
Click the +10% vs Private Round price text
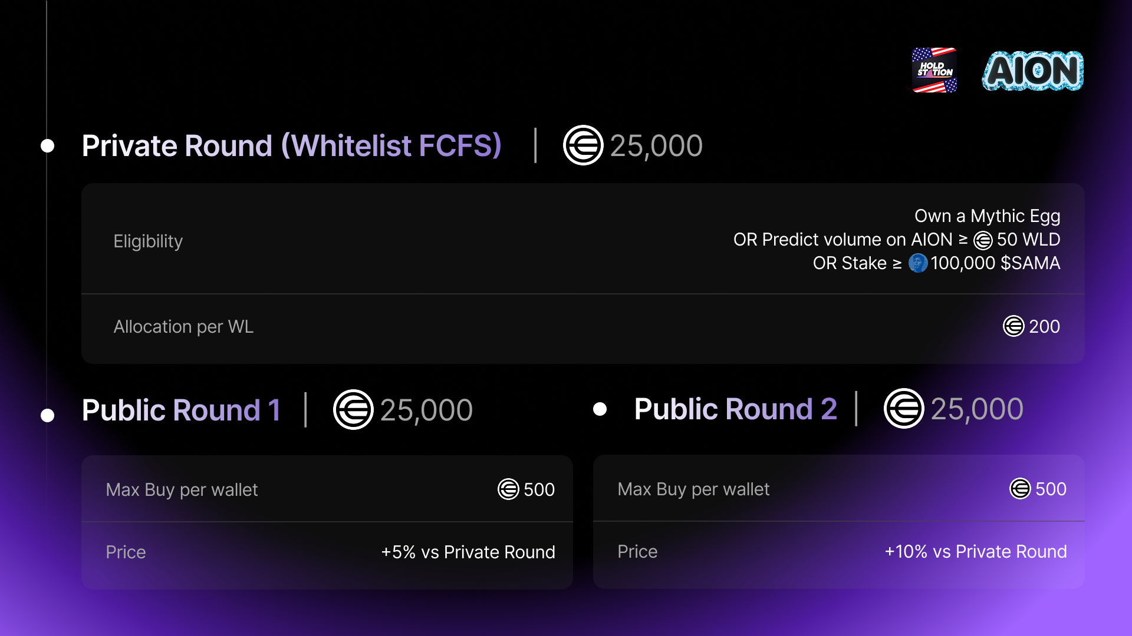coord(976,551)
